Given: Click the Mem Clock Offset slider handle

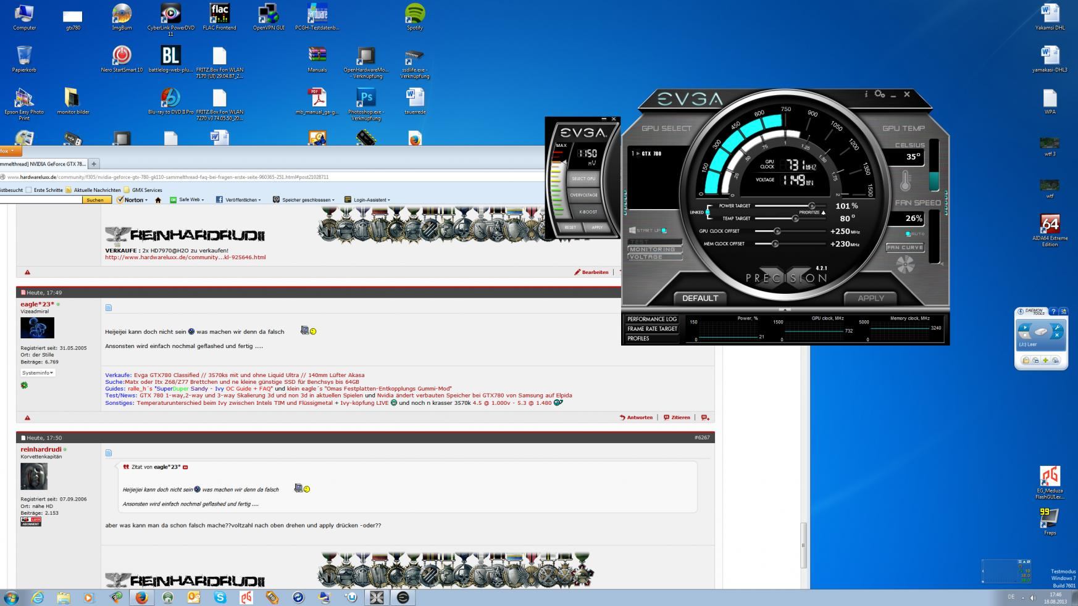Looking at the screenshot, I should pyautogui.click(x=775, y=244).
